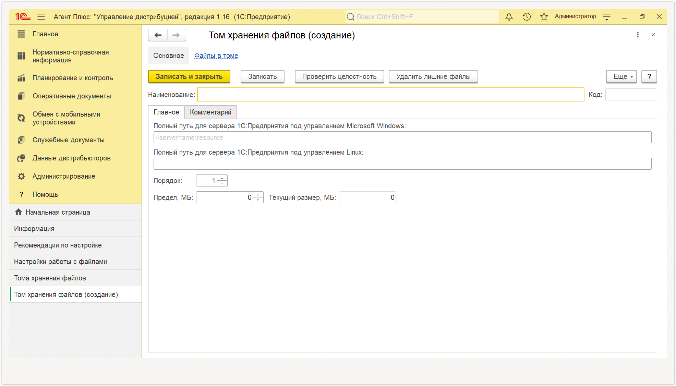Click the Linux server path field
This screenshot has width=676, height=386.
[x=402, y=164]
